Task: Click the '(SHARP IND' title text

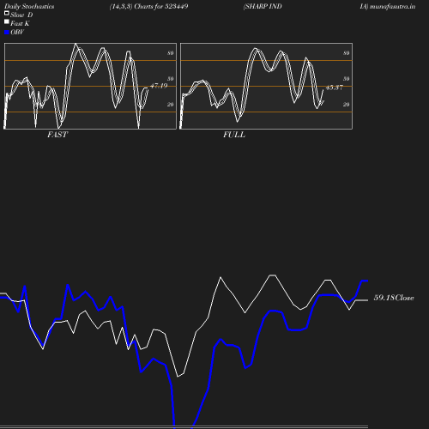Action: click(x=263, y=6)
